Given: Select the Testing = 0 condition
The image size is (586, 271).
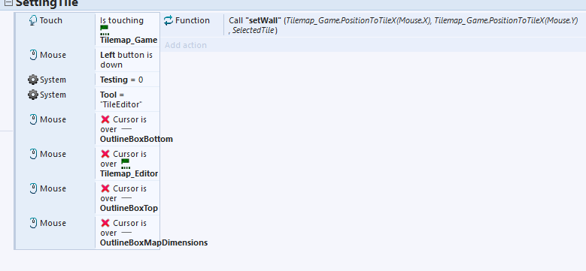Looking at the screenshot, I should click(127, 80).
